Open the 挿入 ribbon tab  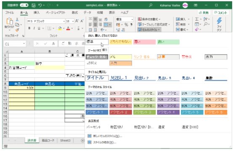[37, 13]
